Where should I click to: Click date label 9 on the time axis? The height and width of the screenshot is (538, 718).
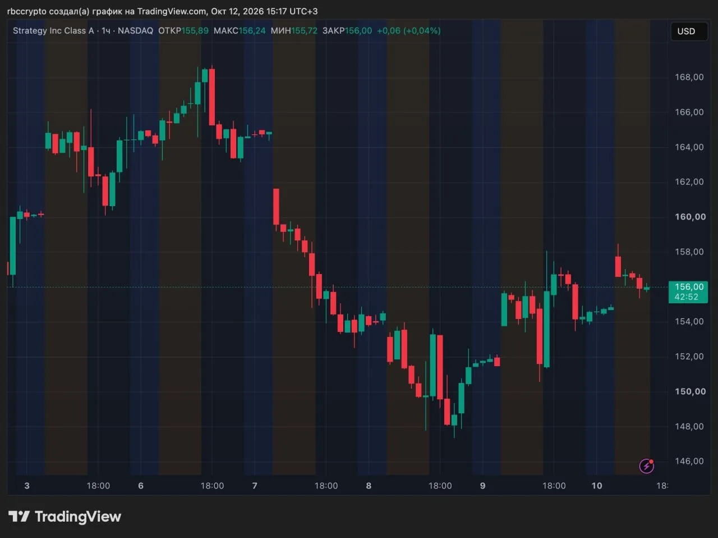(x=482, y=486)
